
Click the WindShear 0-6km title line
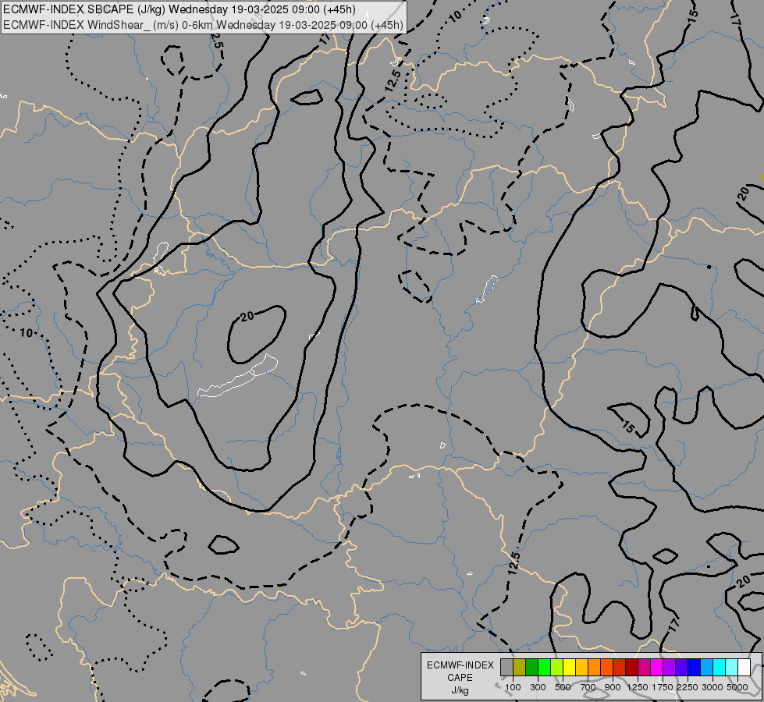(203, 25)
